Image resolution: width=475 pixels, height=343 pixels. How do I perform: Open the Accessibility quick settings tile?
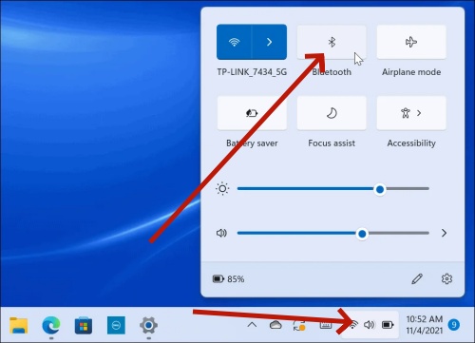point(411,113)
